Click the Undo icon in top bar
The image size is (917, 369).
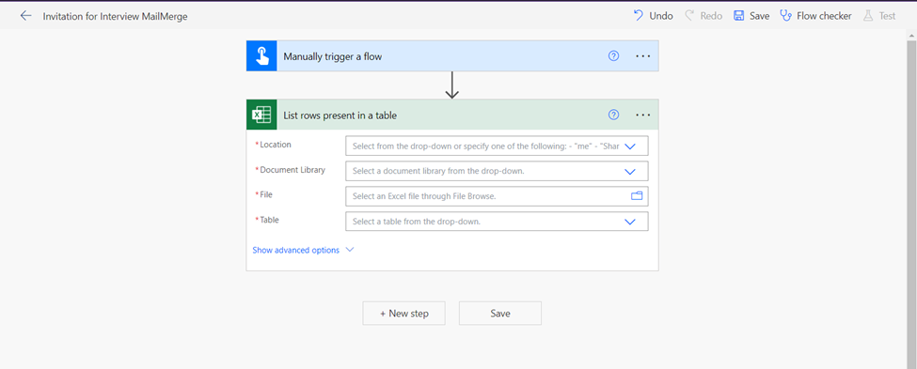click(x=639, y=16)
